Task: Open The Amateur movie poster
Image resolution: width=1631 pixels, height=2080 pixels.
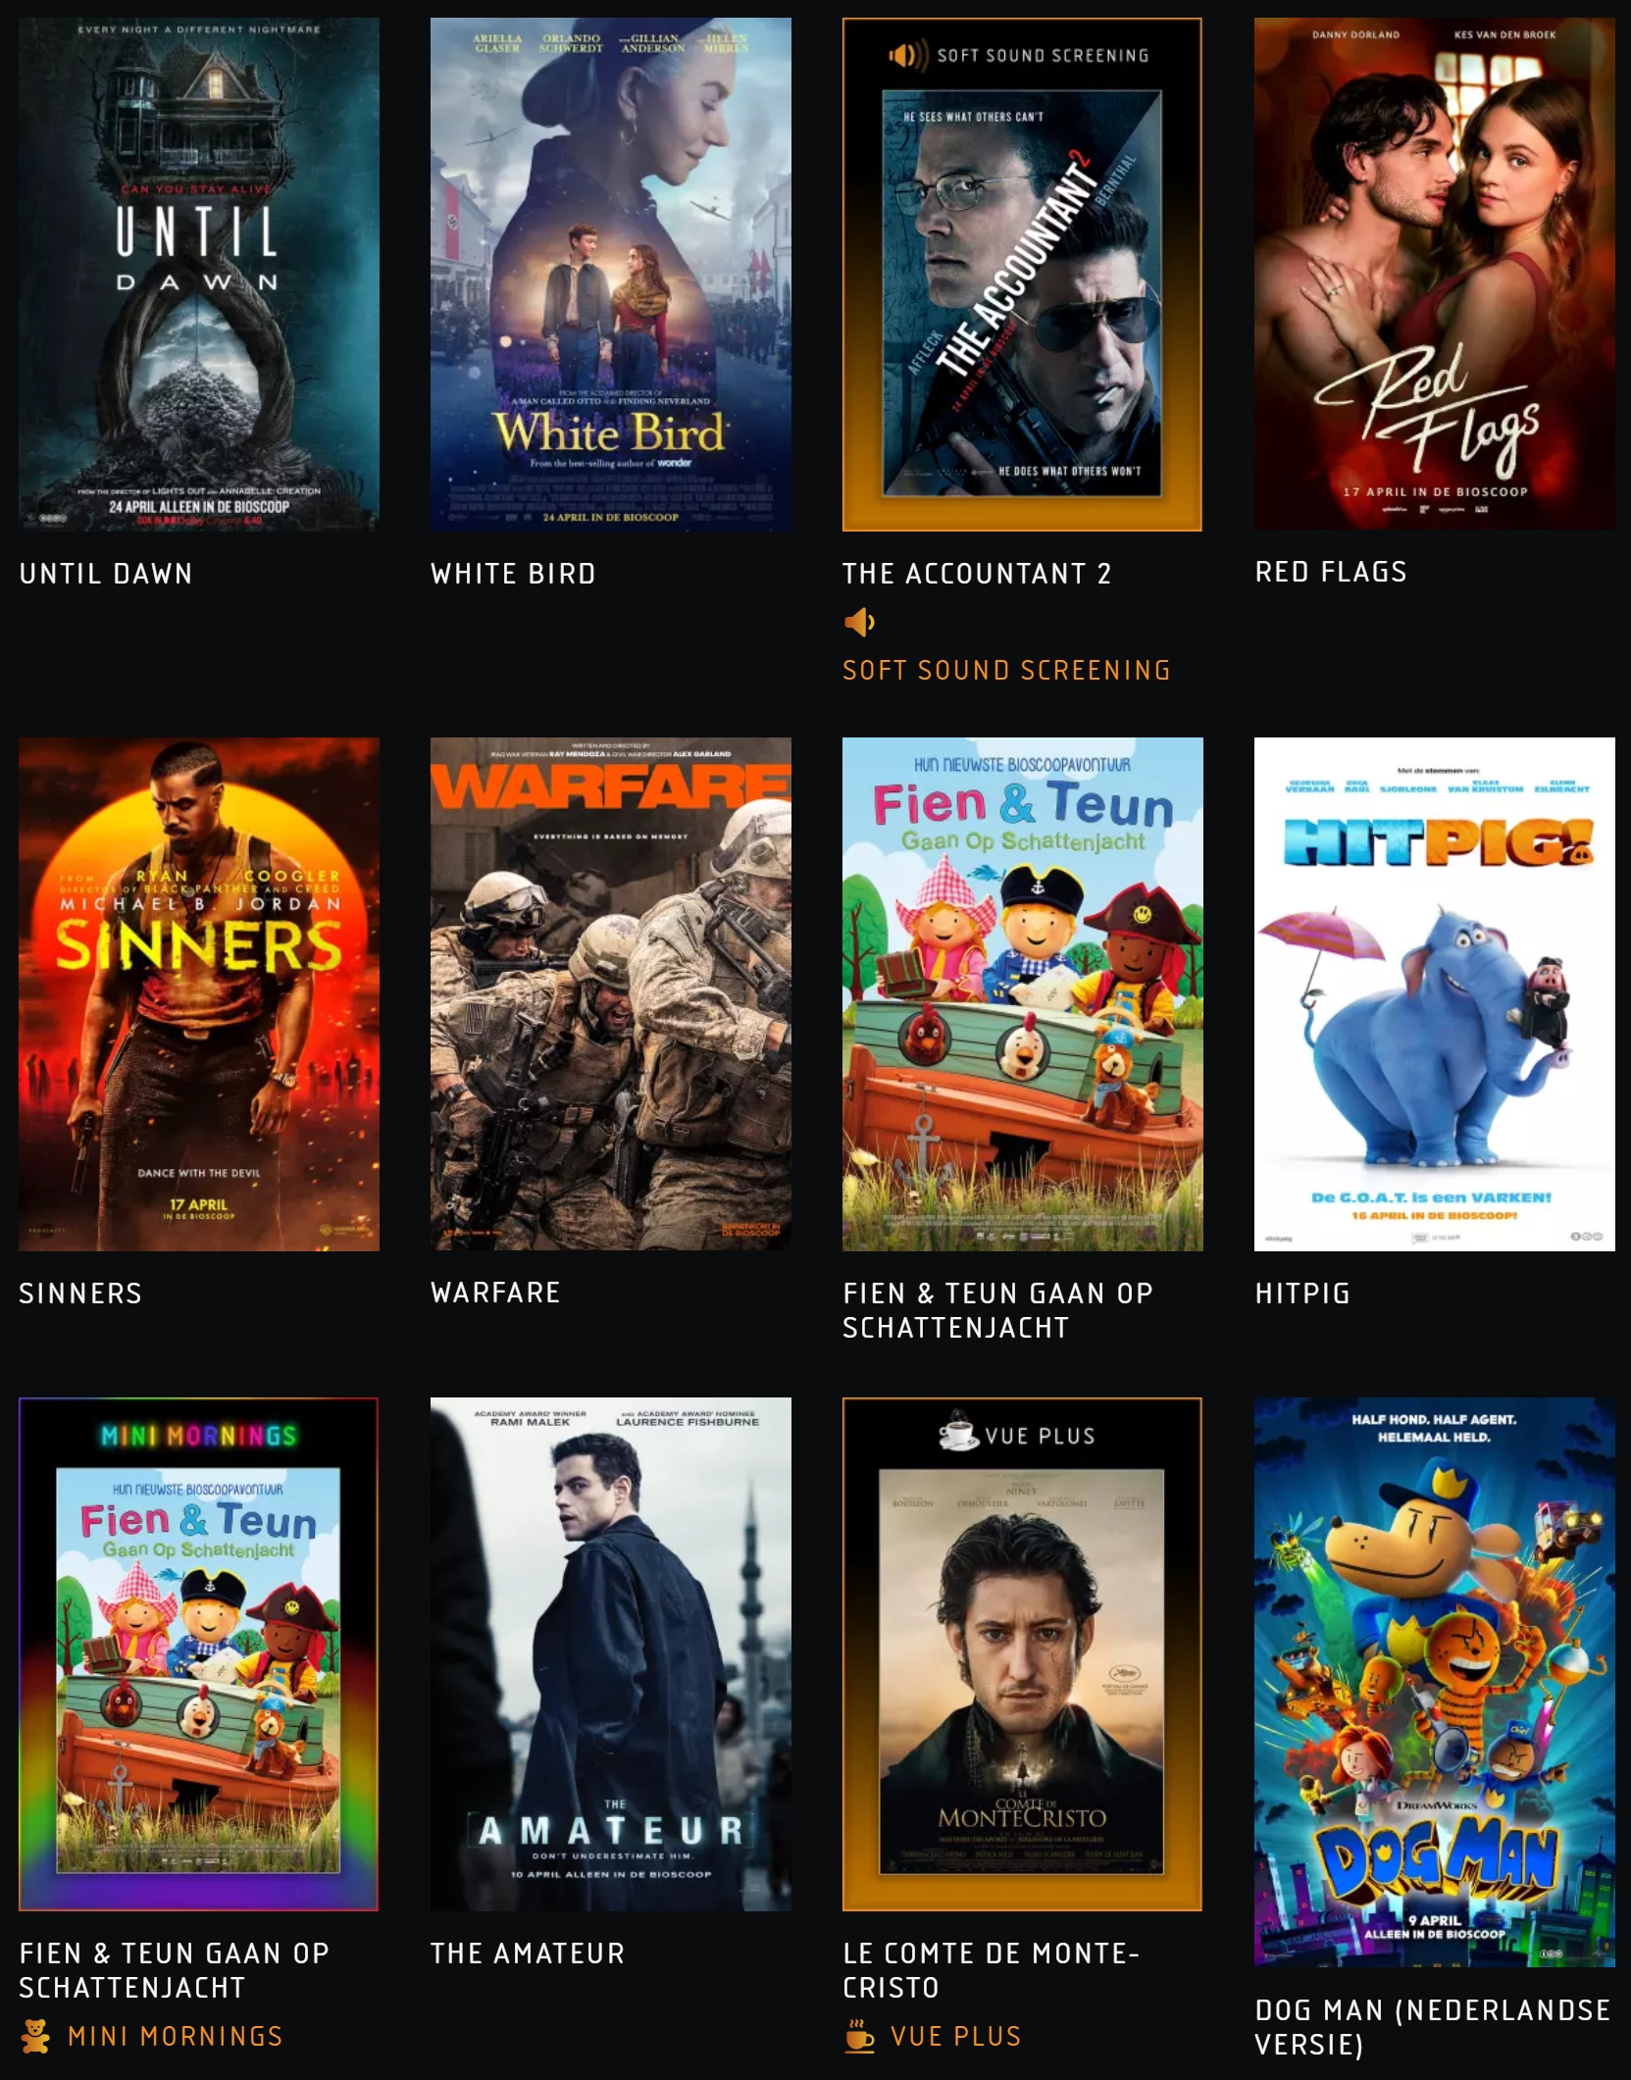Action: coord(611,1653)
